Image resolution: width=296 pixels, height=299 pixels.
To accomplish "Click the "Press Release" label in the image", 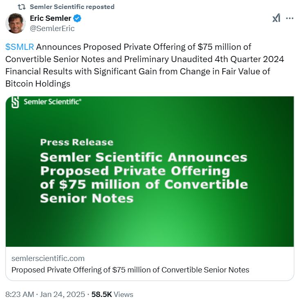I will (76, 142).
